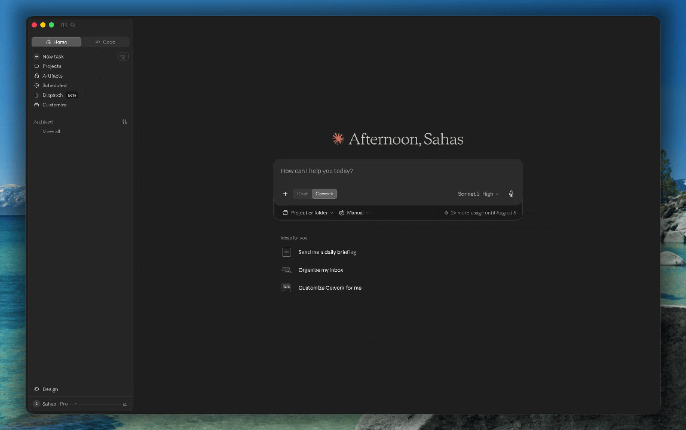
Task: Click the microphone dictation icon
Action: 511,193
